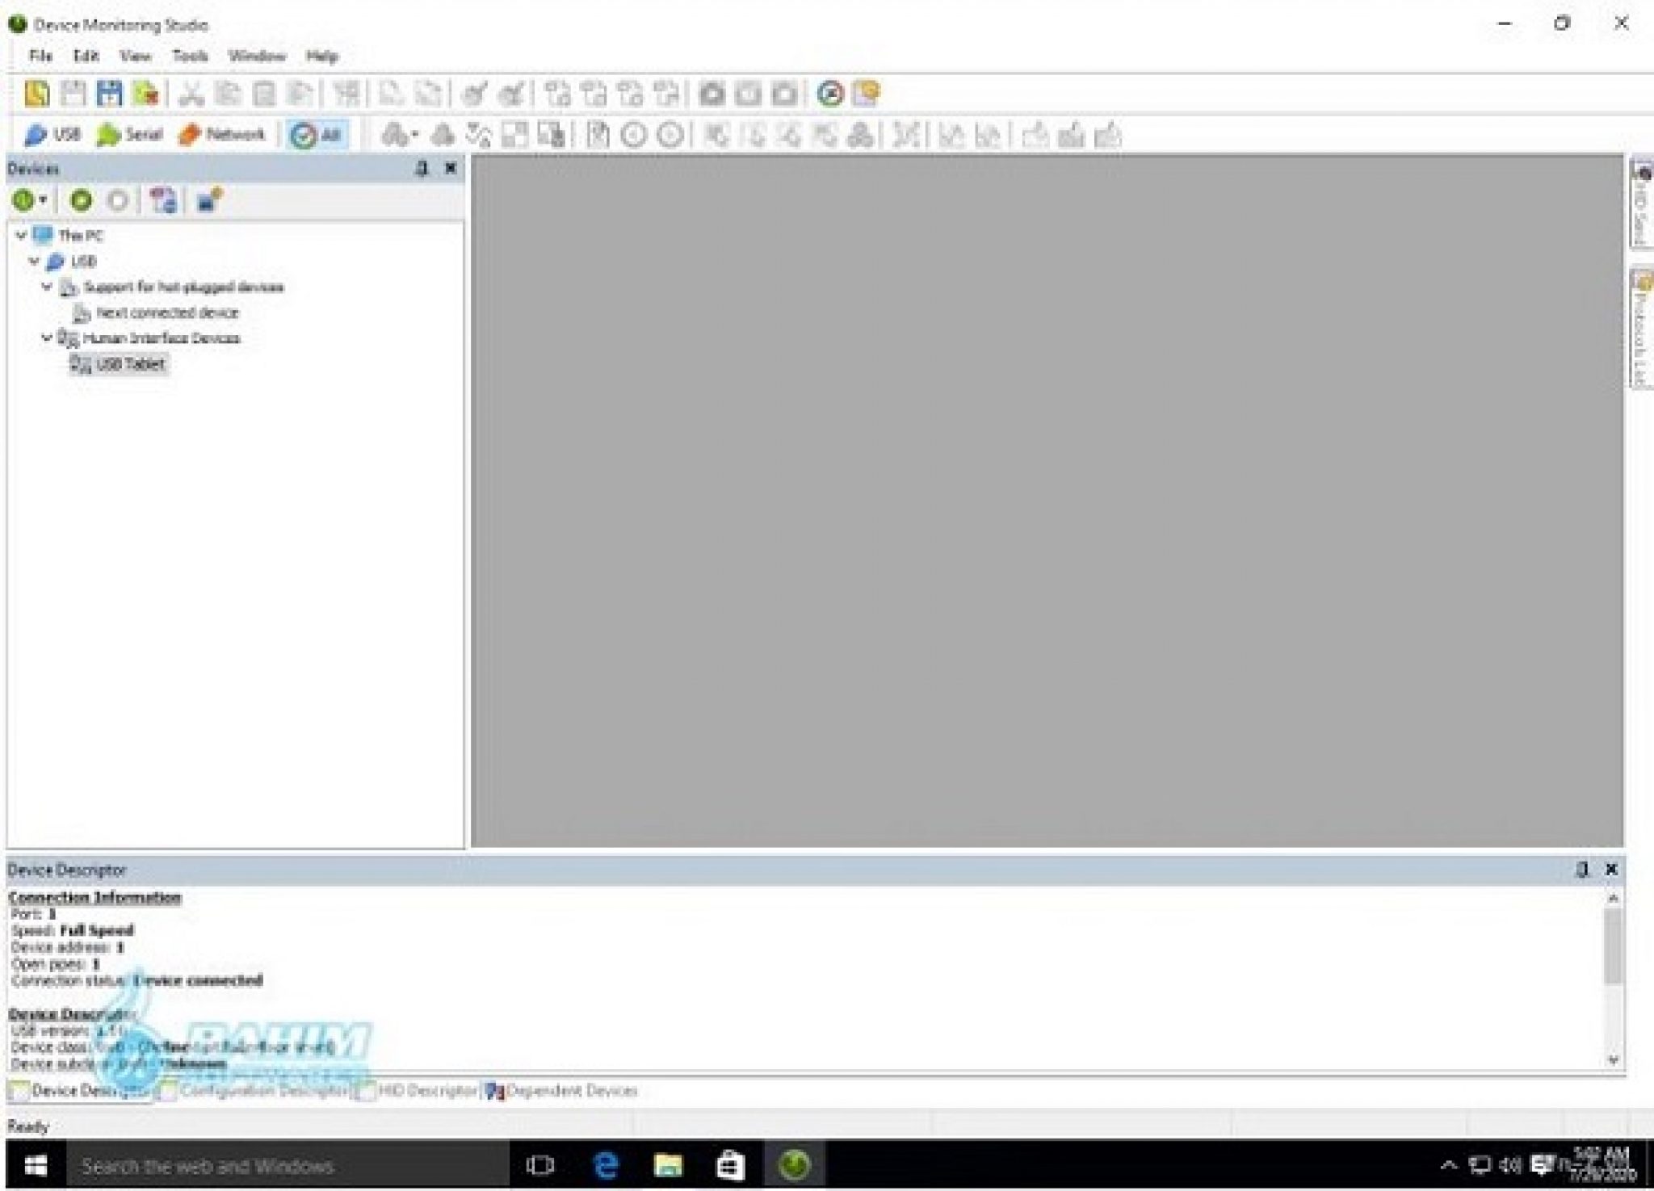Click the Save All icon in the toolbar
This screenshot has width=1654, height=1191.
pos(109,93)
